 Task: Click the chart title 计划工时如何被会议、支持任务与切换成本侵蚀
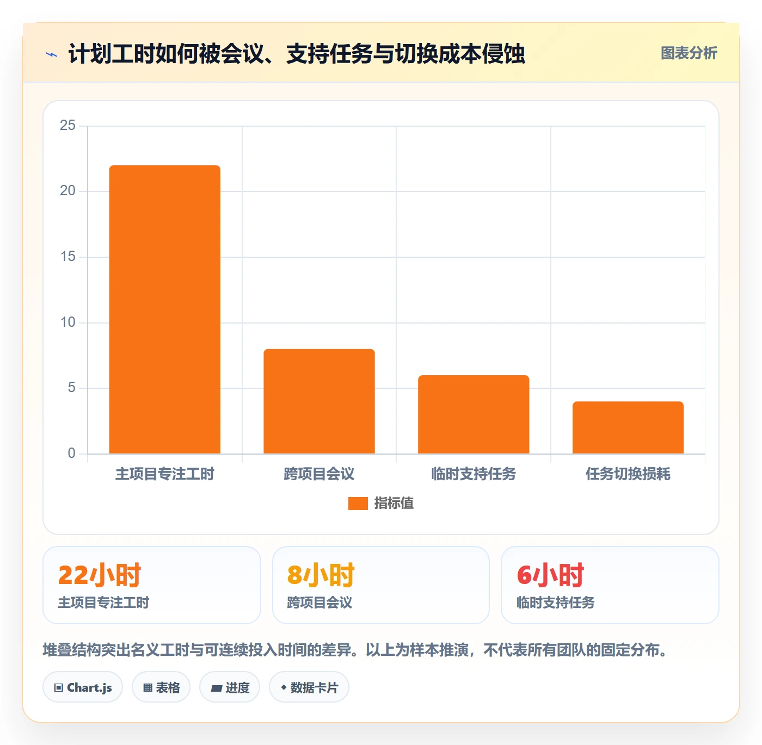[297, 54]
